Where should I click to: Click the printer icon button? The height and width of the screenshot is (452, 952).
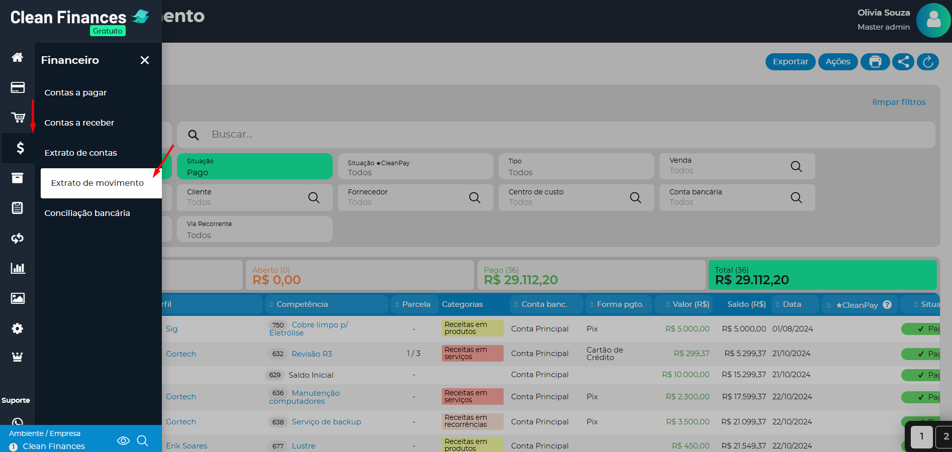pos(875,62)
